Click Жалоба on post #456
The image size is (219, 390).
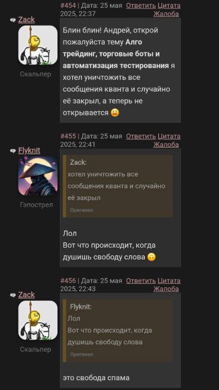[166, 289]
